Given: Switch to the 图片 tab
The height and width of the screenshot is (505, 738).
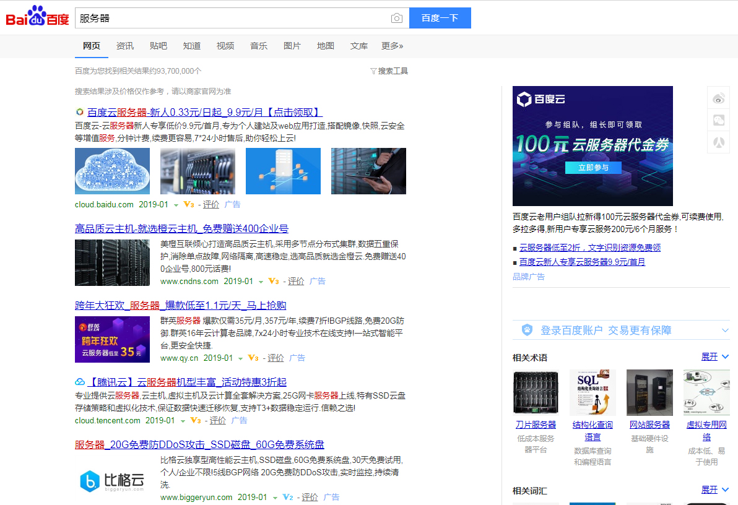Looking at the screenshot, I should [x=292, y=46].
